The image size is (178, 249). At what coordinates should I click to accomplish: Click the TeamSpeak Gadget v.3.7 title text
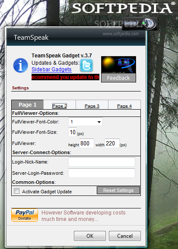[x=62, y=56]
